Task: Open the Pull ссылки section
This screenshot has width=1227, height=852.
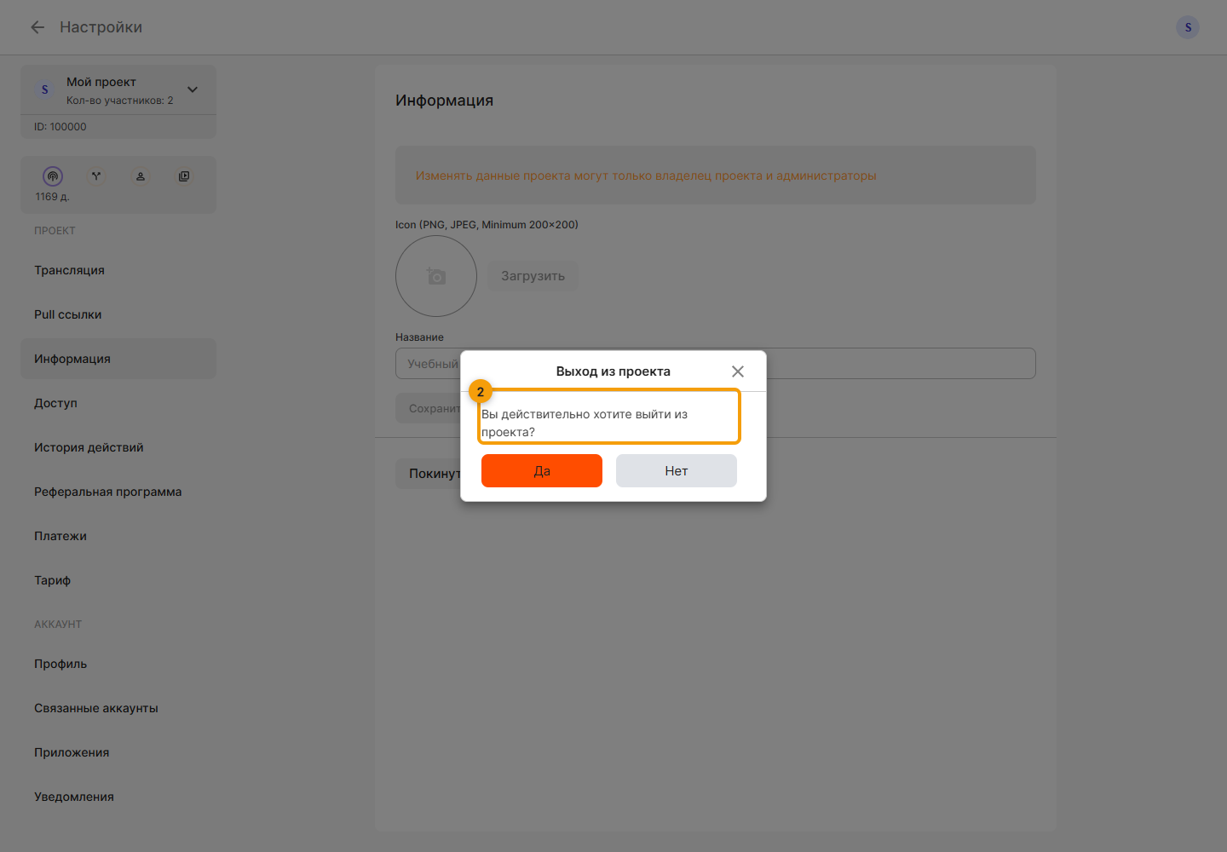Action: [118, 314]
